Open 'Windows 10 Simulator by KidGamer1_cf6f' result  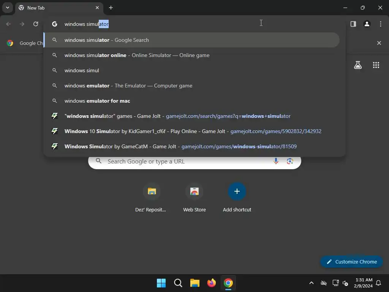point(191,131)
